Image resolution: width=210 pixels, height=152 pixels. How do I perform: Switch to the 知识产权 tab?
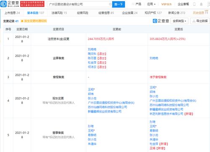[x=153, y=13]
